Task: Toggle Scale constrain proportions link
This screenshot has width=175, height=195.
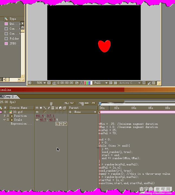Action: 37,120
